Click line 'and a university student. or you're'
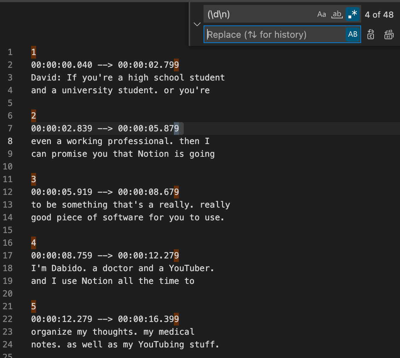The height and width of the screenshot is (358, 400). pyautogui.click(x=120, y=90)
